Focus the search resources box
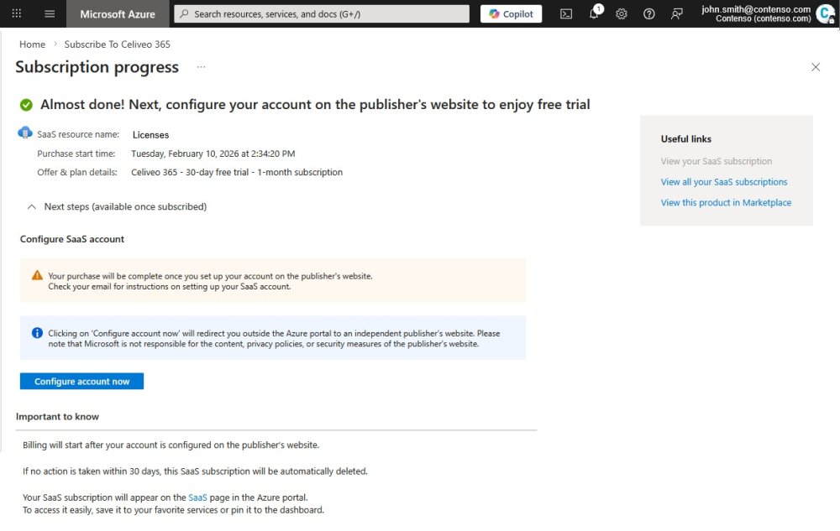The height and width of the screenshot is (531, 840). (x=322, y=14)
